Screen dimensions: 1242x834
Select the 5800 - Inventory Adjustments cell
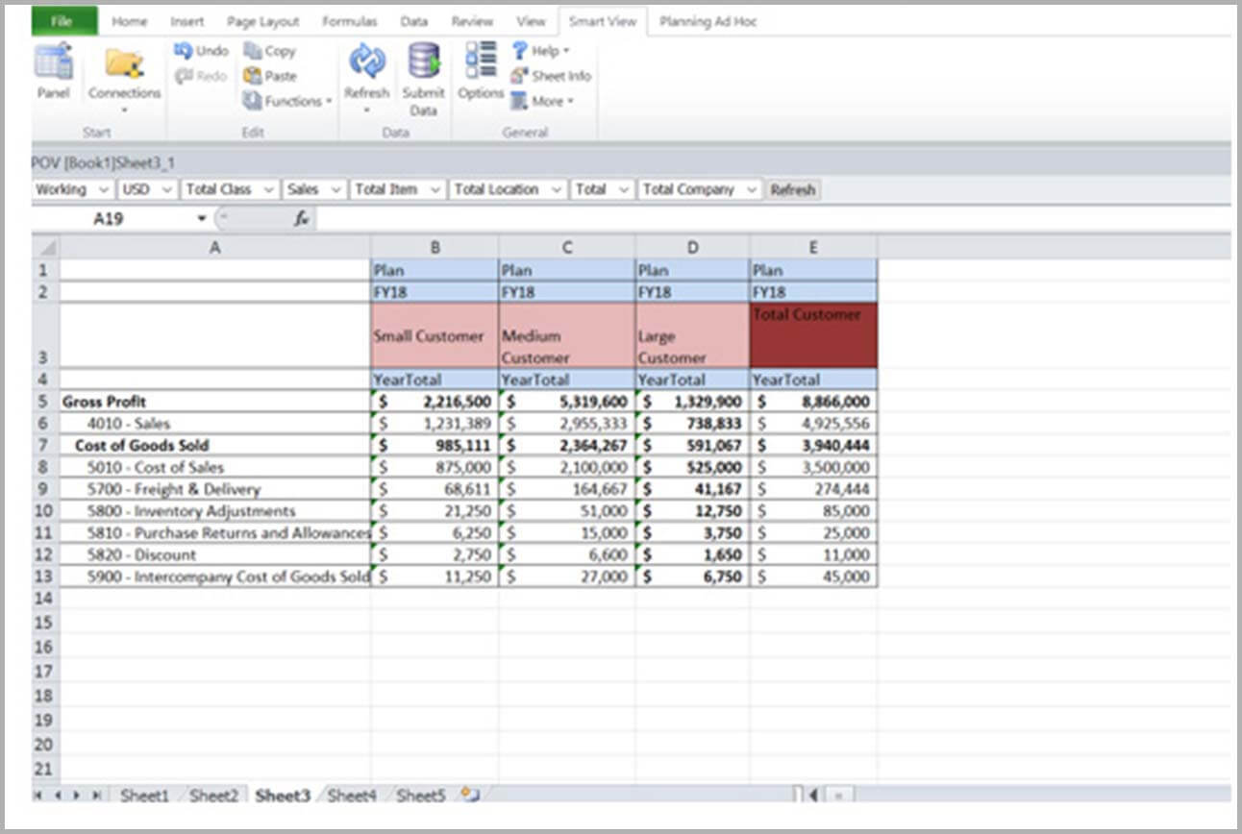click(214, 511)
